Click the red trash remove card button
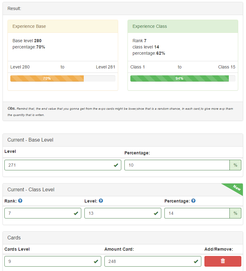 coord(223,261)
